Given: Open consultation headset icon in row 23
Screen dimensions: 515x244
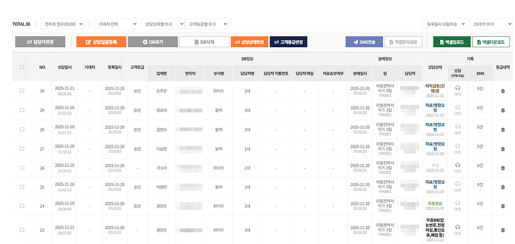Looking at the screenshot, I should (458, 227).
